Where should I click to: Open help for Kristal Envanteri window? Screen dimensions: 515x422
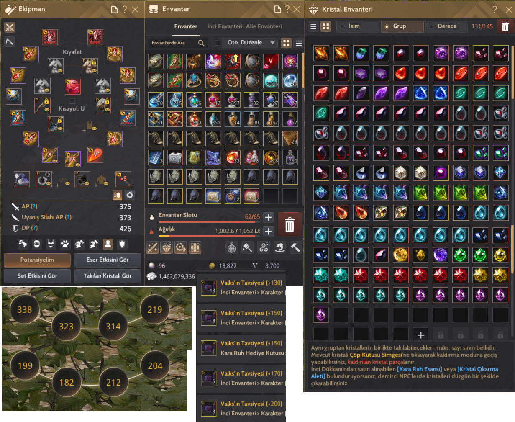click(495, 9)
